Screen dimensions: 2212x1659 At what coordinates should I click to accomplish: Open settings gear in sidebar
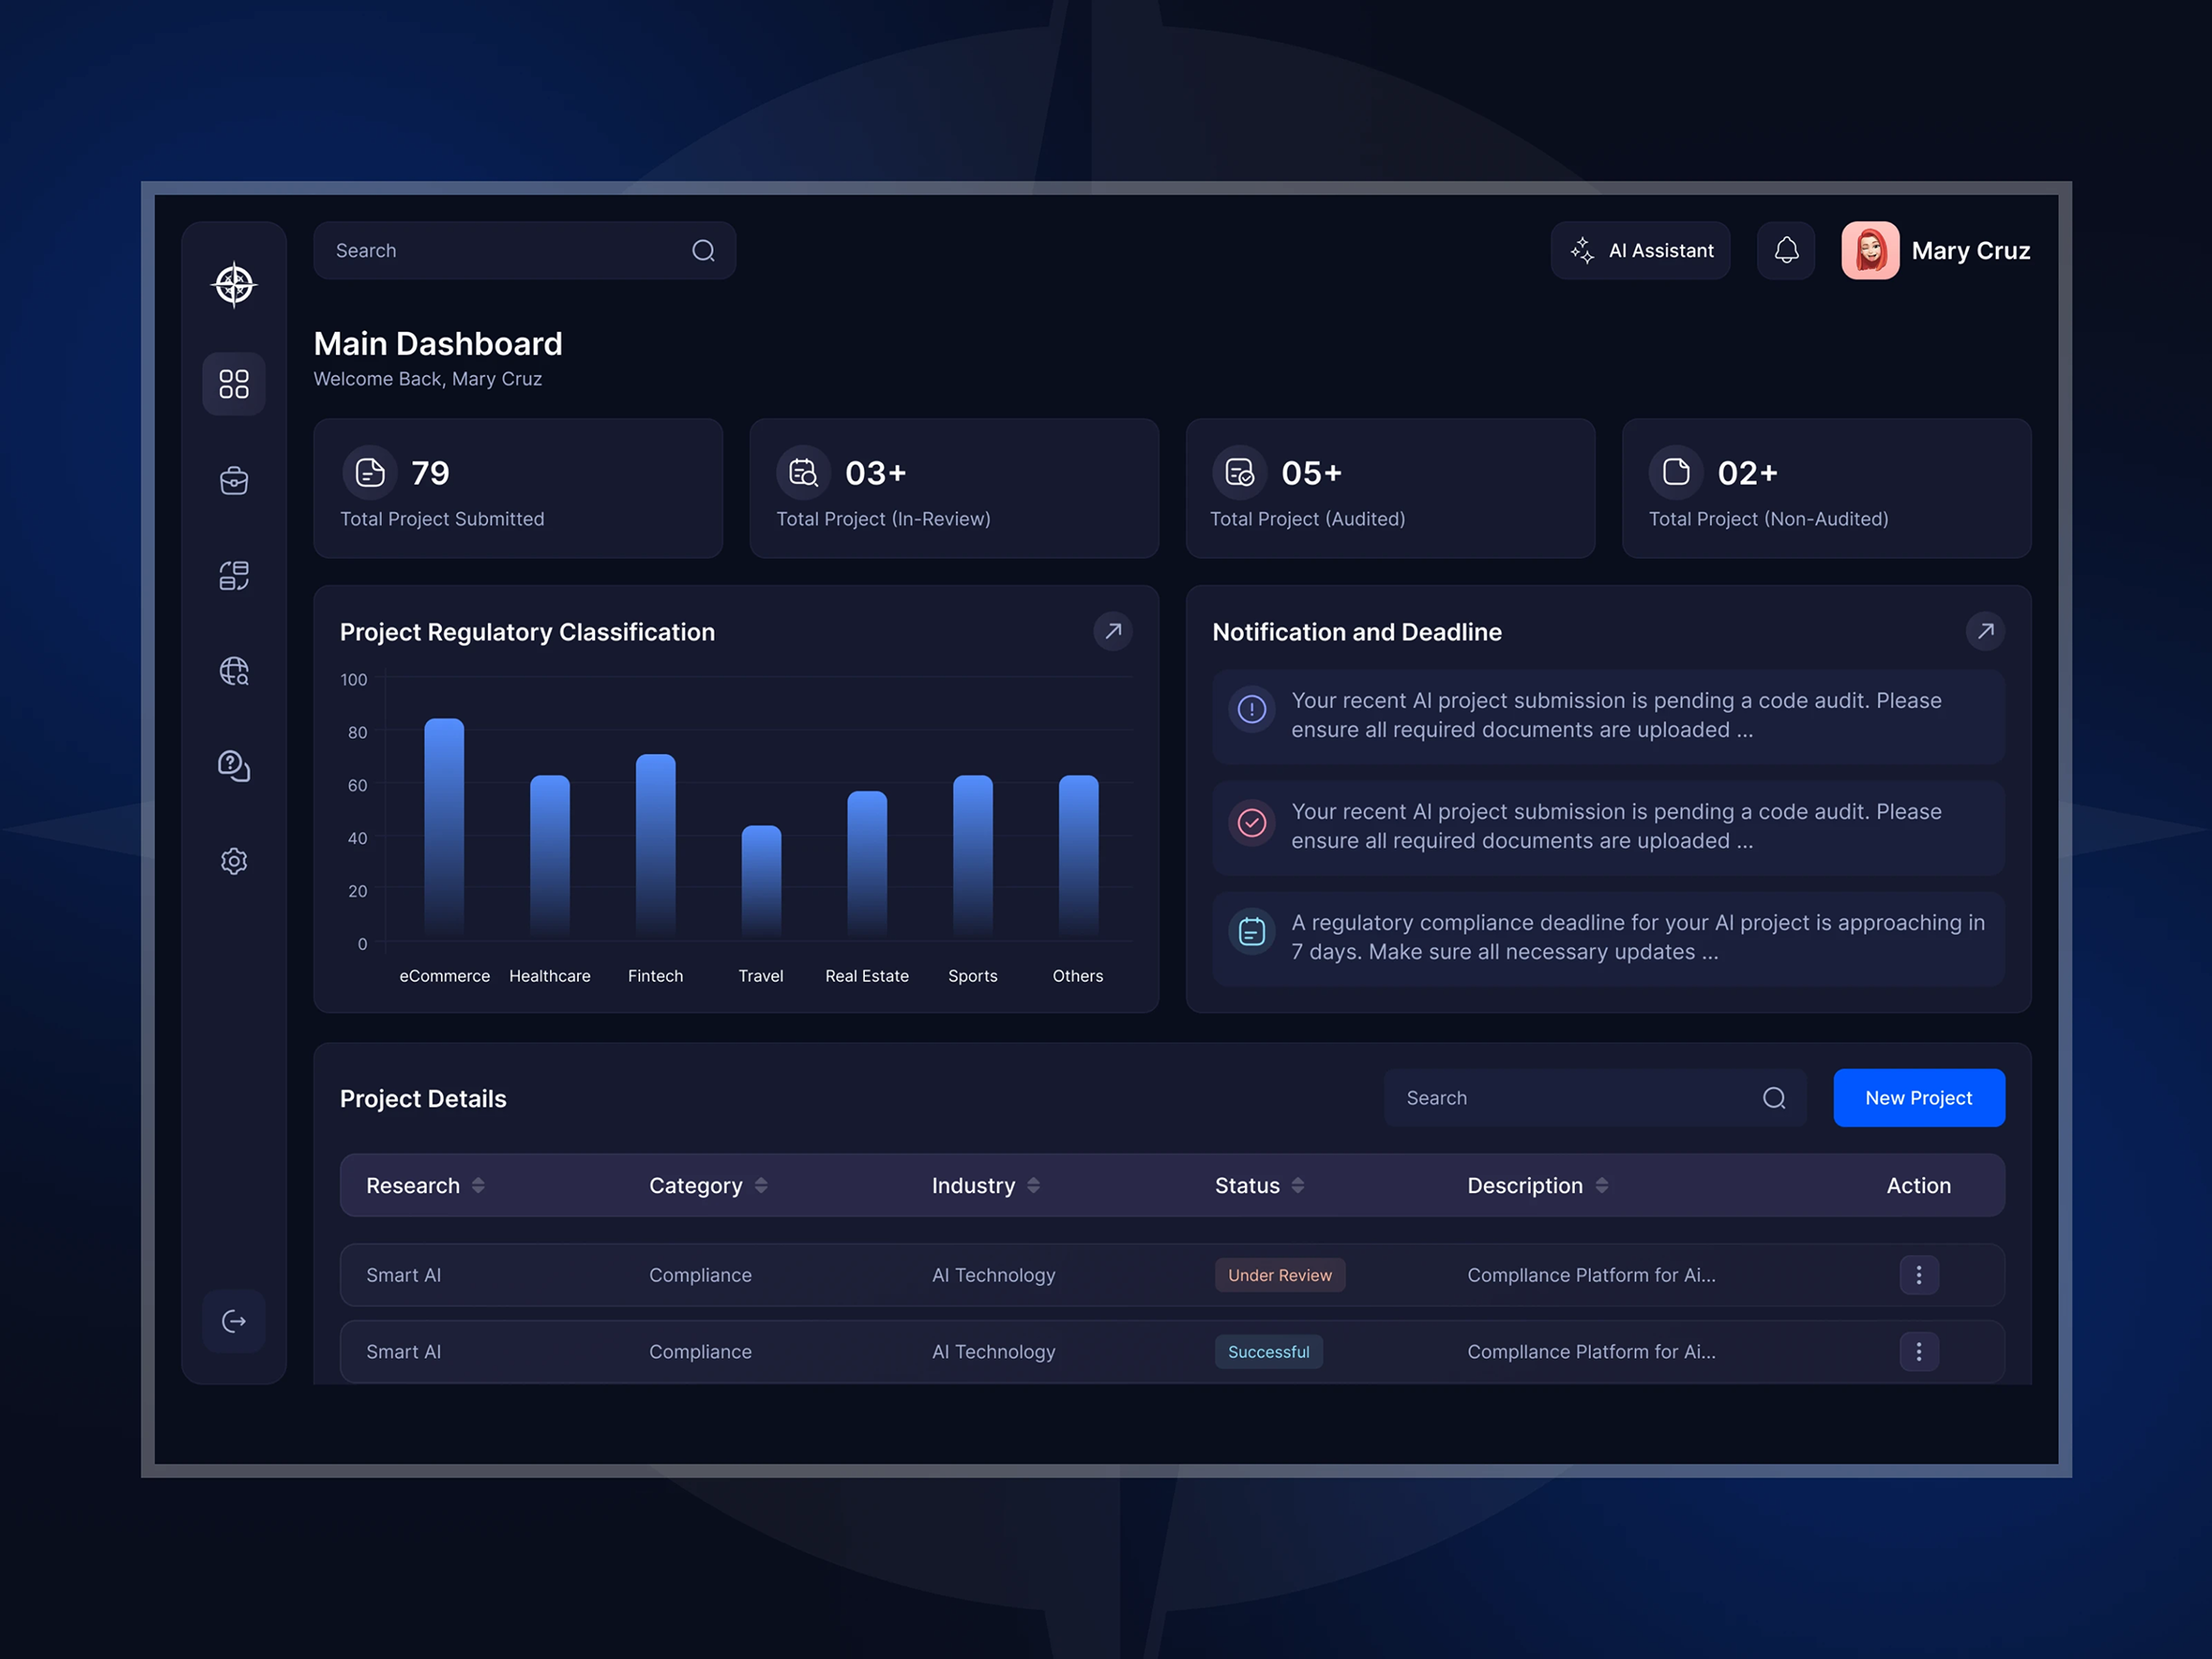point(234,861)
